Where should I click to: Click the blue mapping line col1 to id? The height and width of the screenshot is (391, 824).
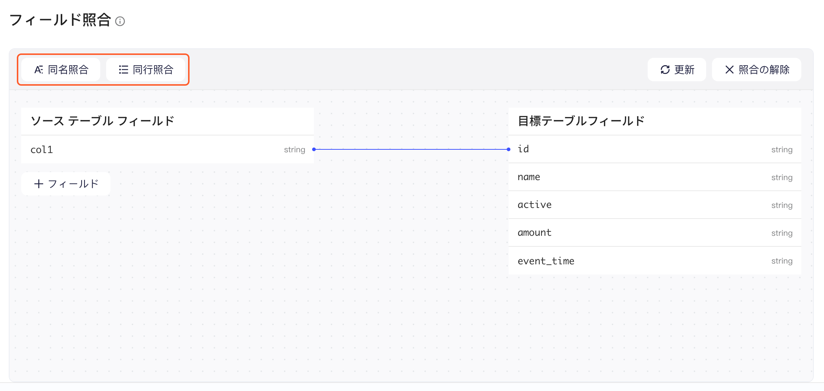[x=411, y=149]
